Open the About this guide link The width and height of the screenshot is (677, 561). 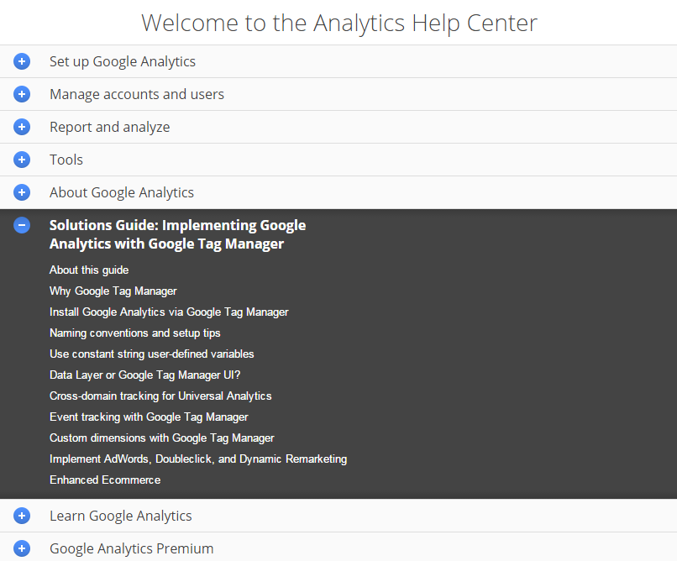pyautogui.click(x=89, y=270)
